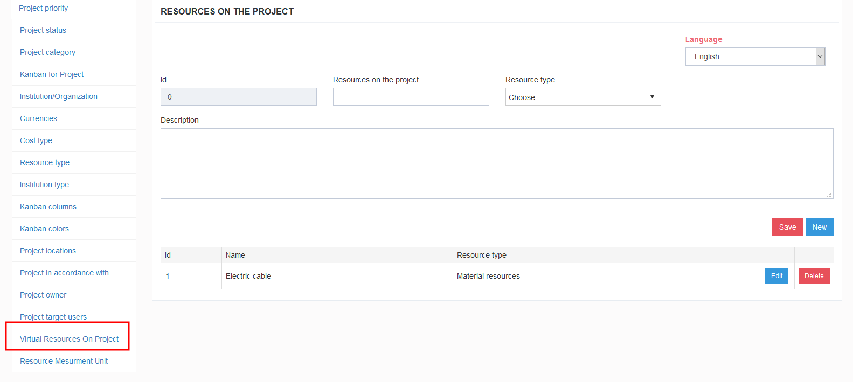Open the Project priority link
Viewport: 853px width, 382px height.
[44, 8]
